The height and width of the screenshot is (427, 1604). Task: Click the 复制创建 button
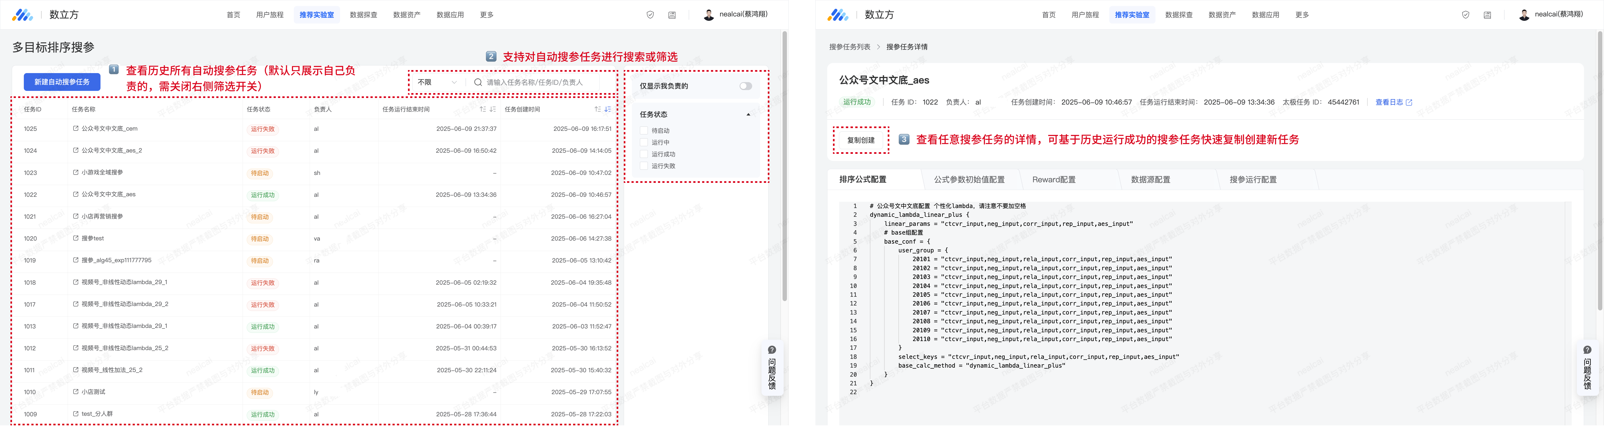coord(861,141)
